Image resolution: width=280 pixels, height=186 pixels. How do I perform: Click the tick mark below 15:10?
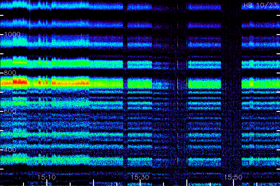point(47,183)
